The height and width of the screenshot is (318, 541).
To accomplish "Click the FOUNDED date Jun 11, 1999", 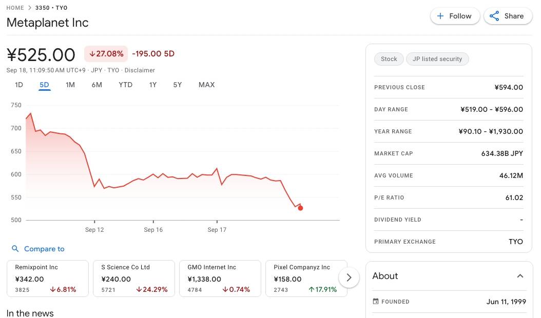I will click(506, 302).
